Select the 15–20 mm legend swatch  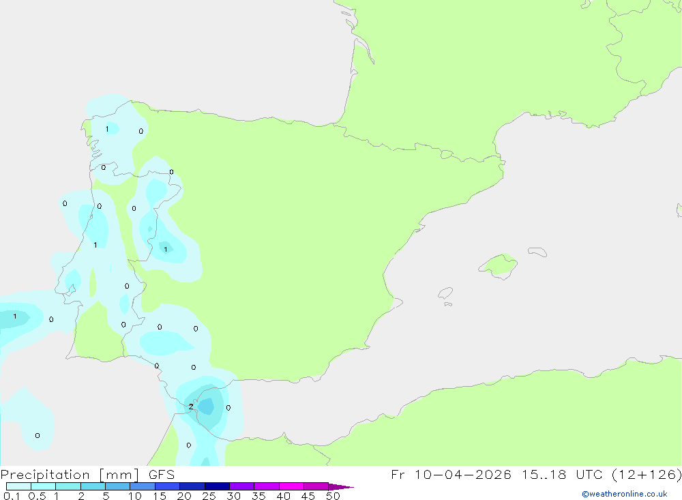tap(168, 486)
